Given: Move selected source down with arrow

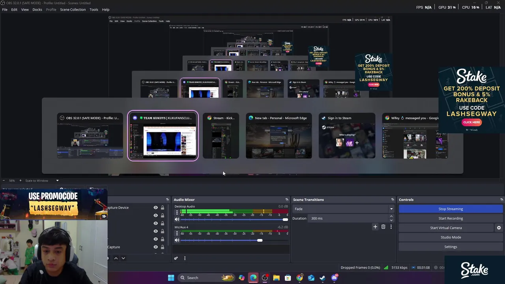Looking at the screenshot, I should (x=123, y=258).
